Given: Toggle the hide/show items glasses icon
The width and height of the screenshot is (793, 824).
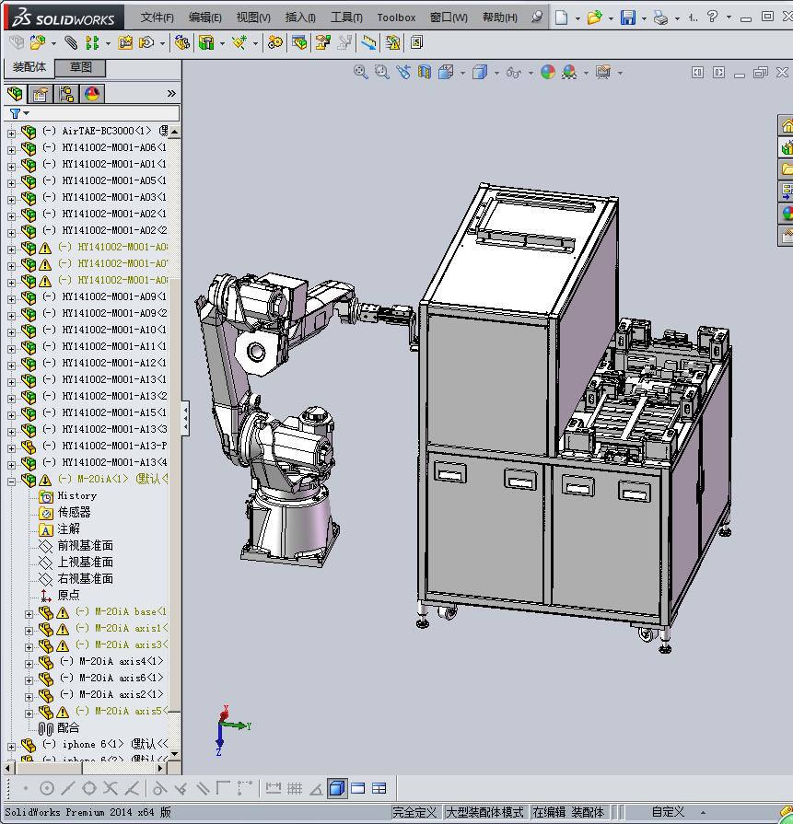Looking at the screenshot, I should (513, 72).
